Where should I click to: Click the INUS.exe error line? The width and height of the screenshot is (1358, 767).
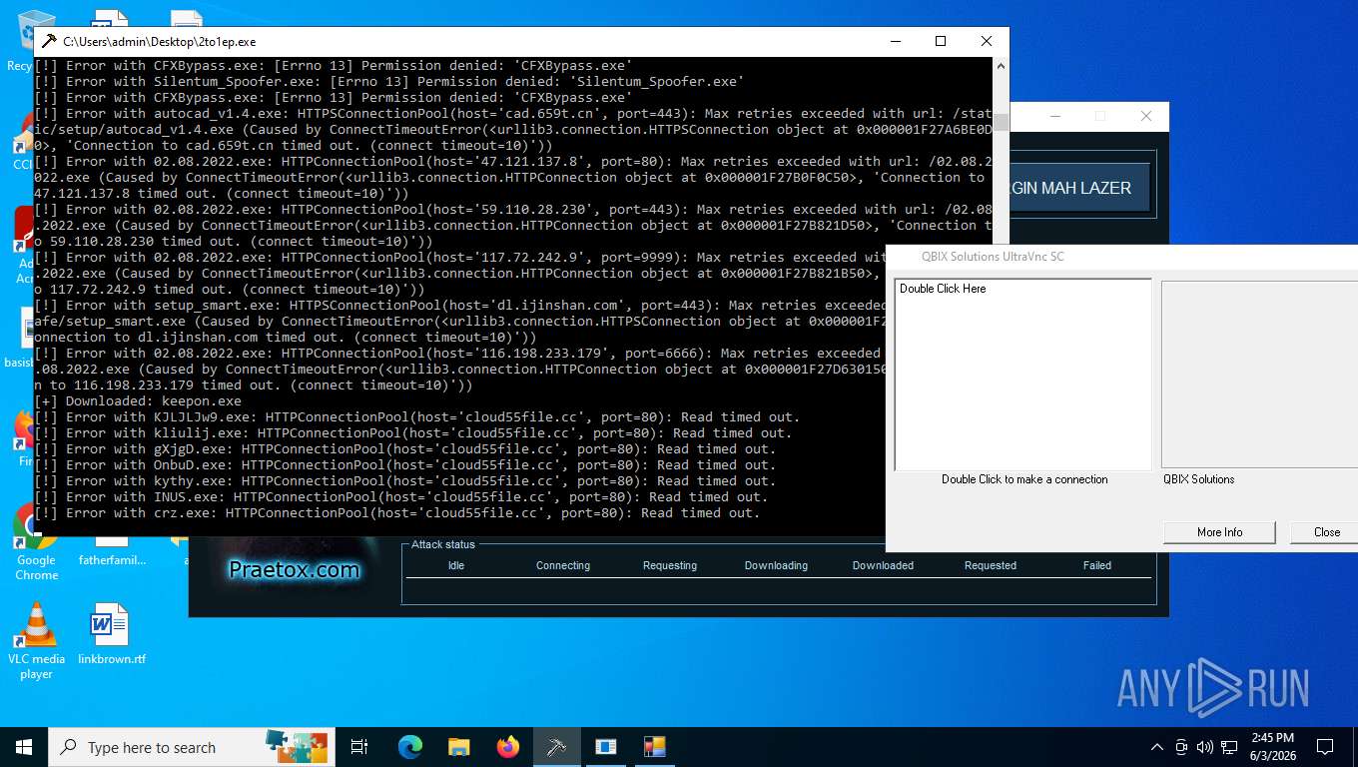click(x=400, y=496)
